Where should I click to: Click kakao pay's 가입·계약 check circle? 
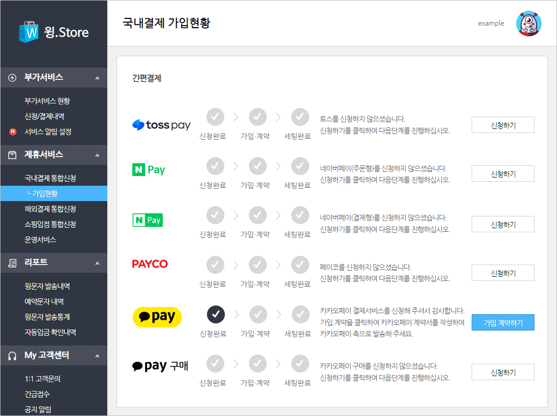pyautogui.click(x=258, y=314)
